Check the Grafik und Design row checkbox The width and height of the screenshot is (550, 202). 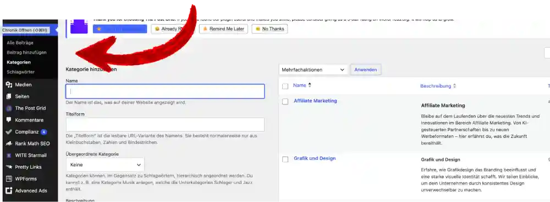[x=285, y=159]
